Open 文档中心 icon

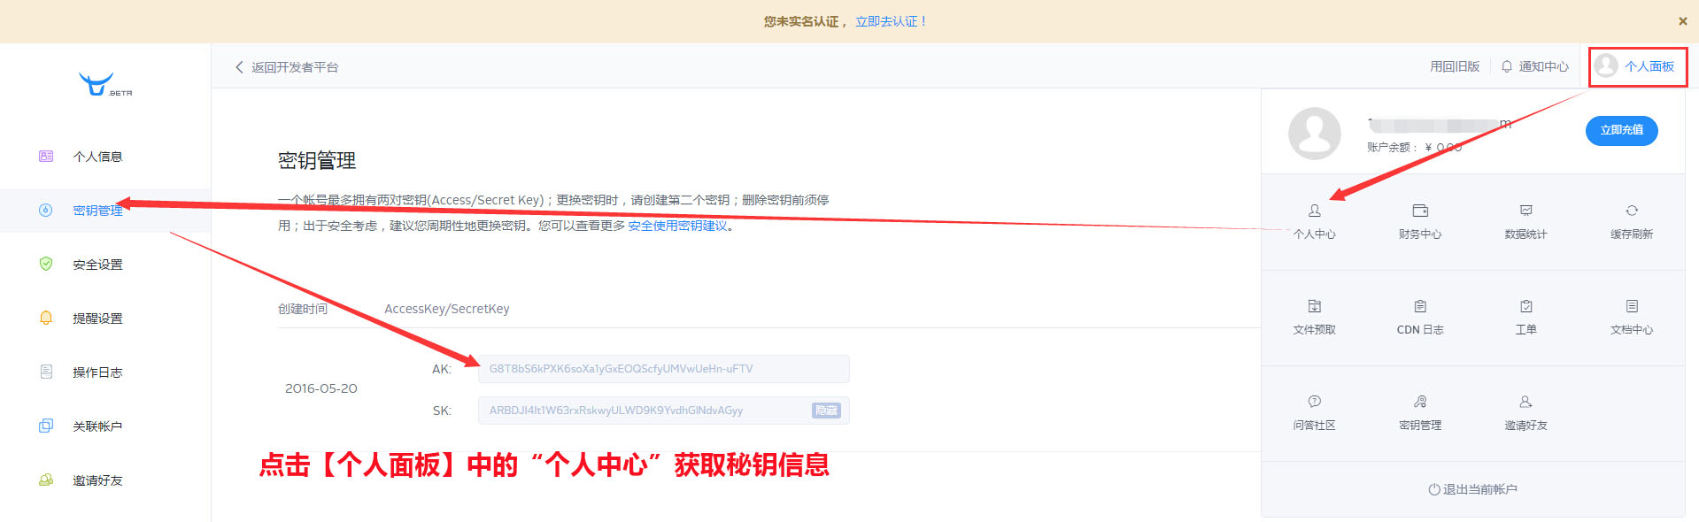pos(1631,307)
